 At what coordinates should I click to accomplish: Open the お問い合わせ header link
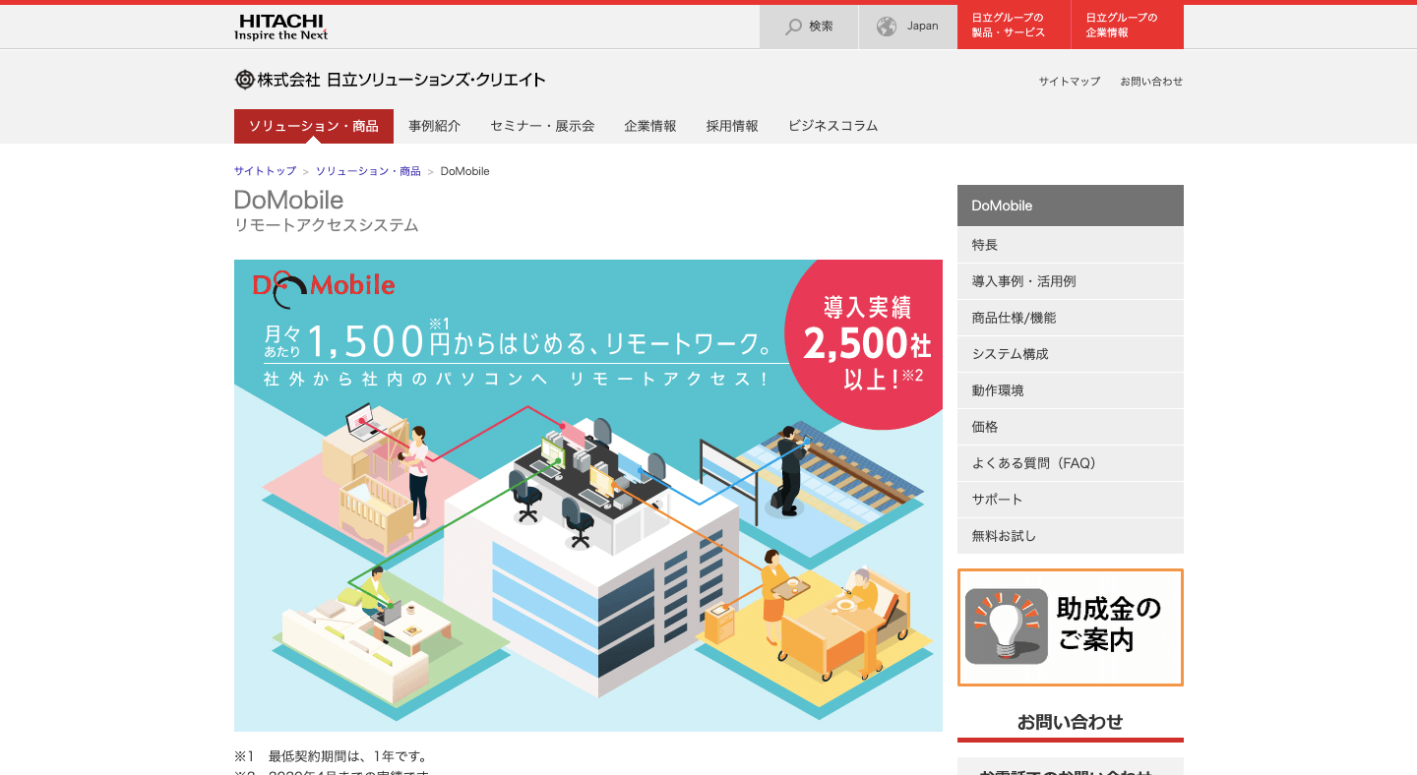(1151, 82)
